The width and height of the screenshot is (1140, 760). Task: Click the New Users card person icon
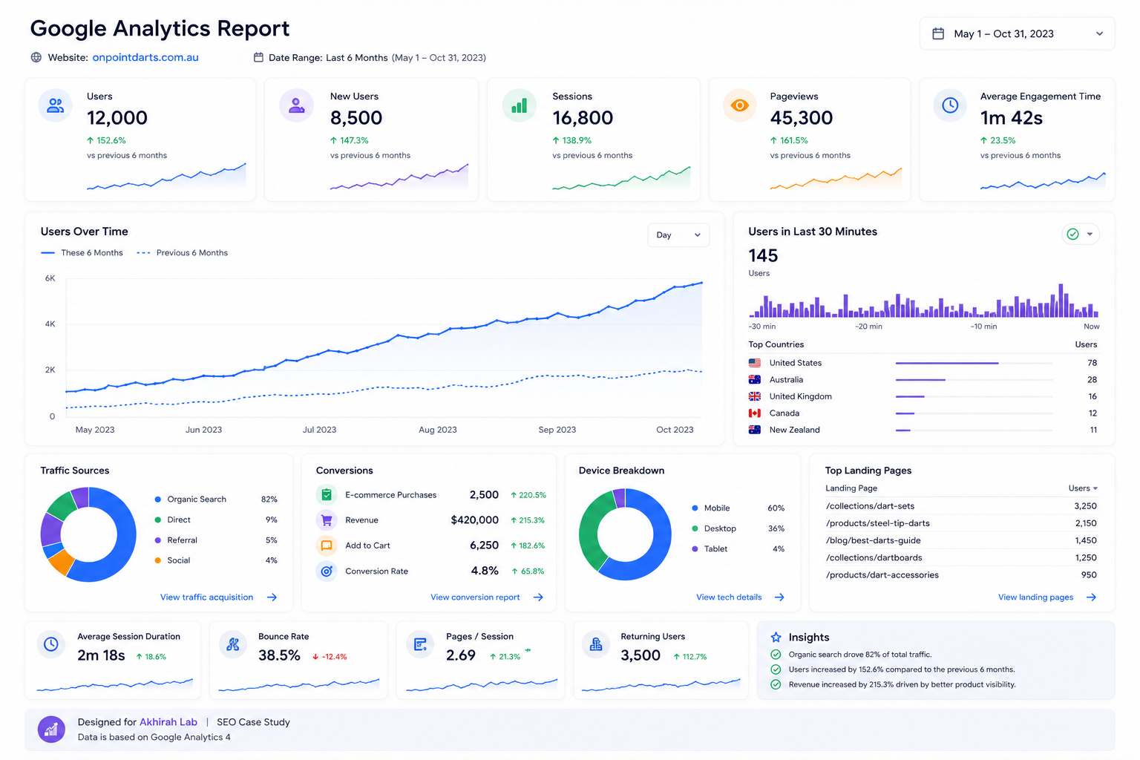pyautogui.click(x=296, y=105)
